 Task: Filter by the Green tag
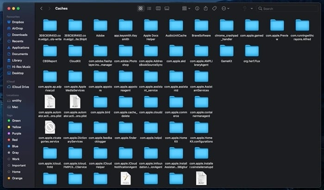(x=14, y=121)
